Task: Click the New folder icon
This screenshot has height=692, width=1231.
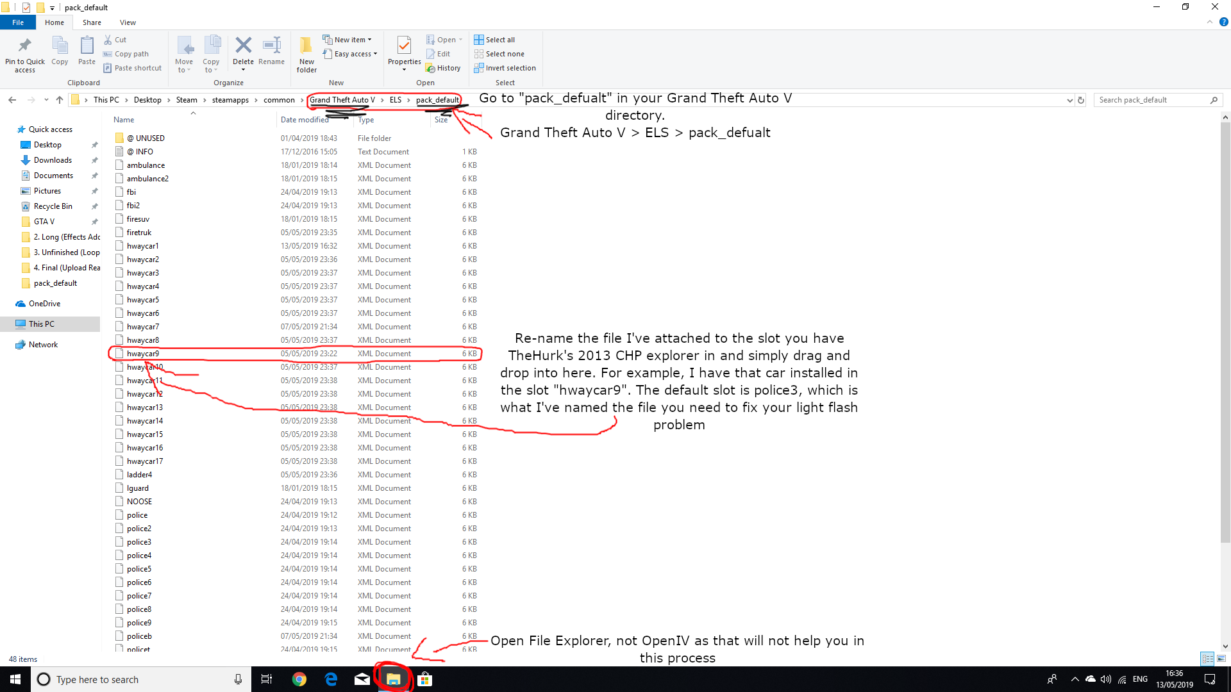Action: pyautogui.click(x=306, y=46)
